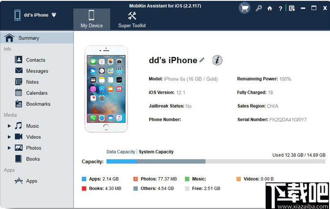This screenshot has width=330, height=209.
Task: Click the Sales Region CH/A value
Action: click(x=273, y=106)
